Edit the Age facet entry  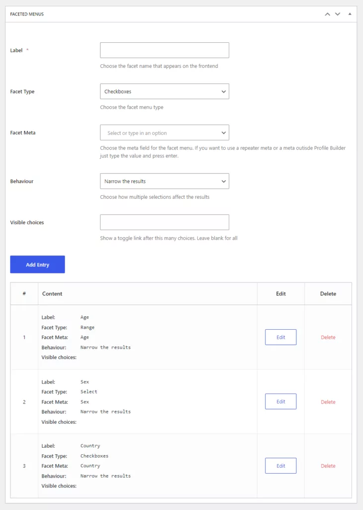tap(280, 337)
